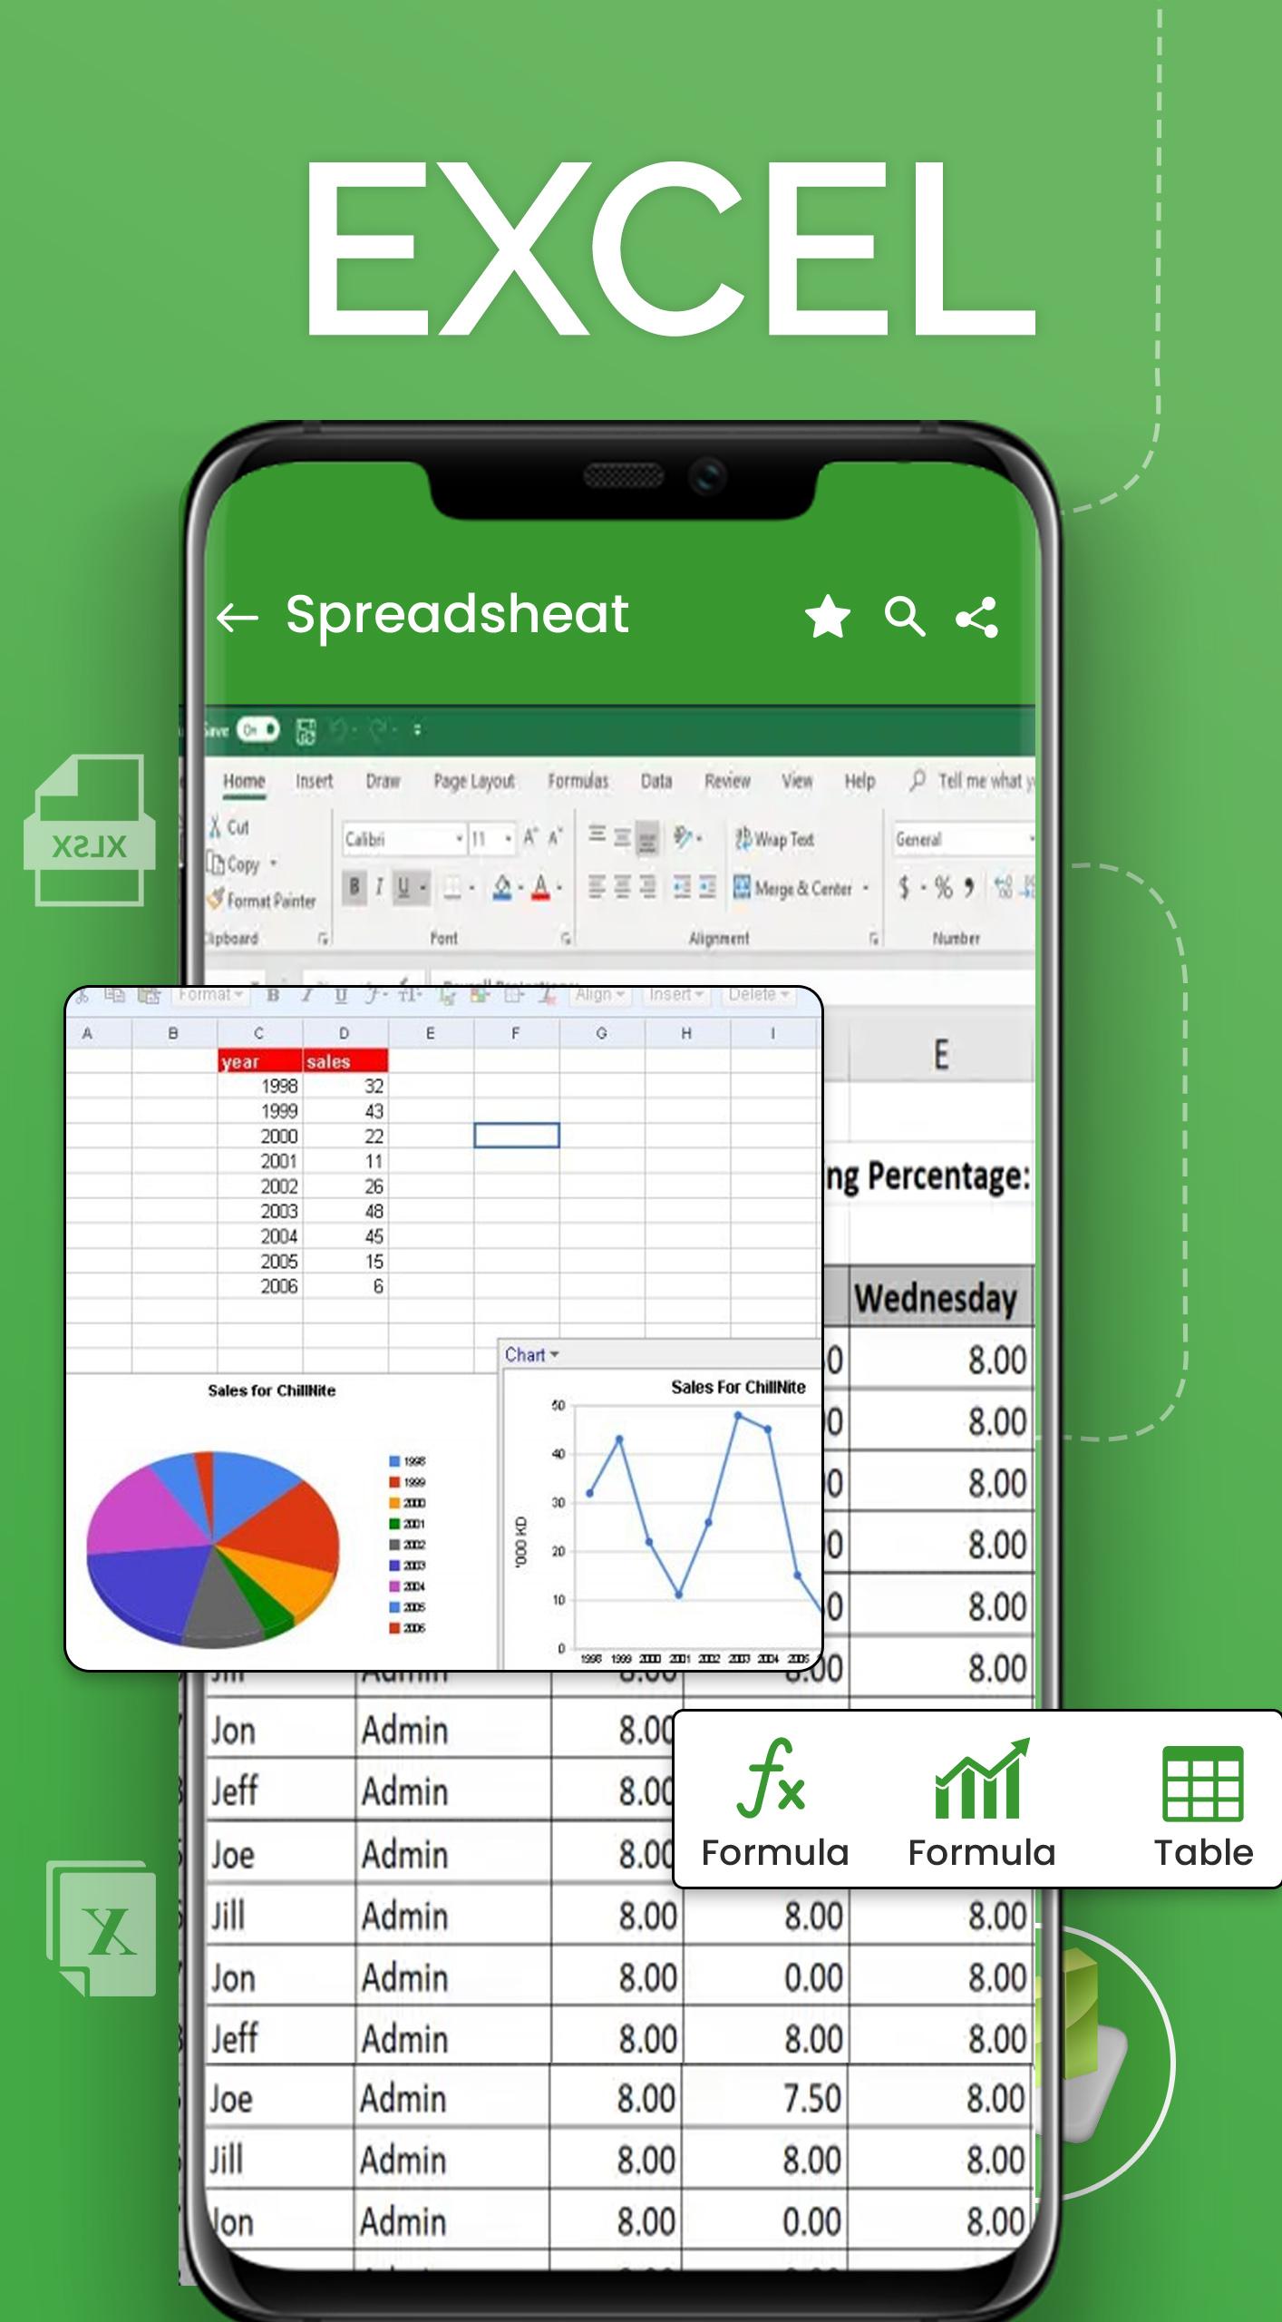Viewport: 1282px width, 2322px height.
Task: Switch to the Review tab
Action: point(727,781)
